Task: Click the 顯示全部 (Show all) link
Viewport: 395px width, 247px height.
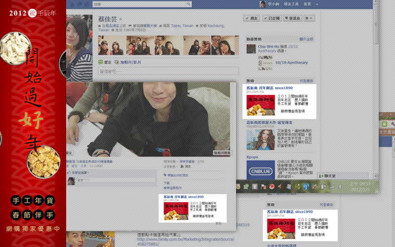Action: point(306,39)
